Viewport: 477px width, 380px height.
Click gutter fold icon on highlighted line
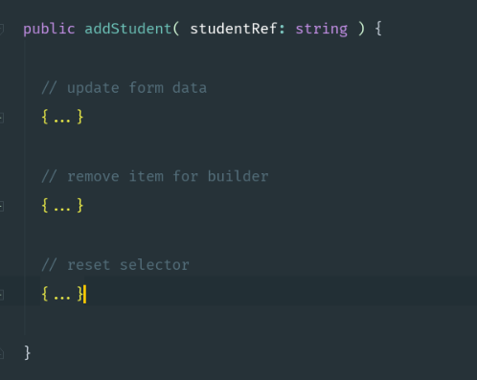[x=2, y=295]
